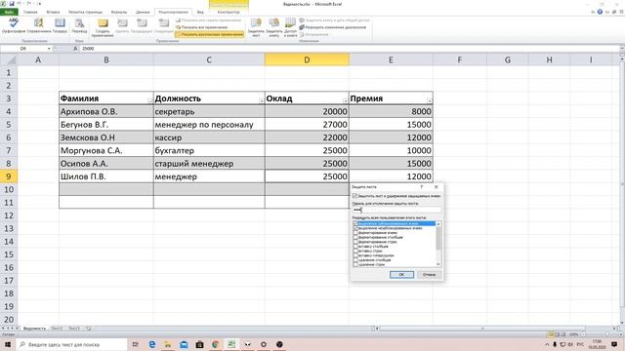Click the permissions list scroll-down arrow
This screenshot has width=625, height=351.
click(438, 264)
